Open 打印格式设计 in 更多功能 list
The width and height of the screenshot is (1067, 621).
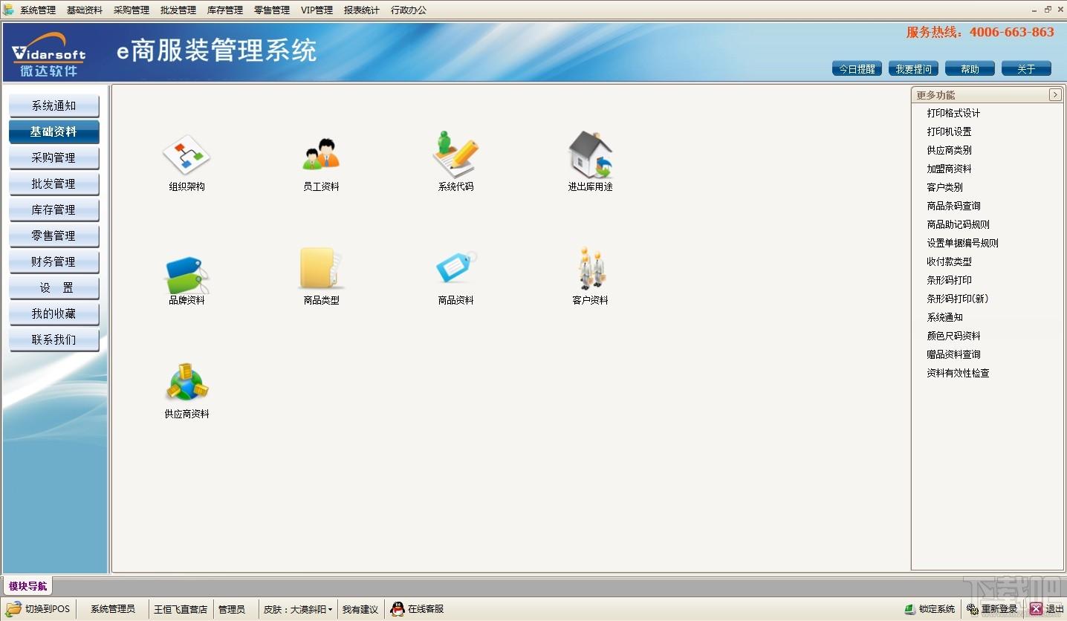953,113
